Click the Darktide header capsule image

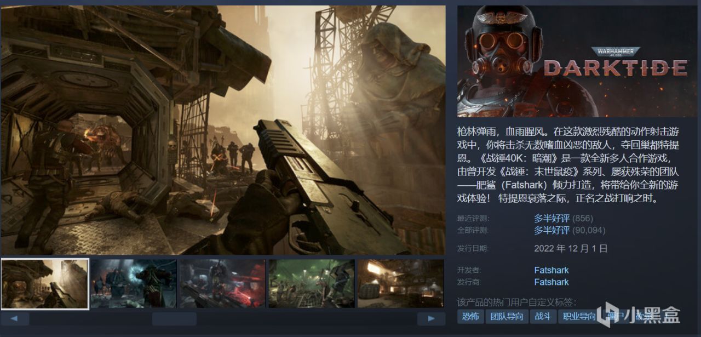point(577,61)
